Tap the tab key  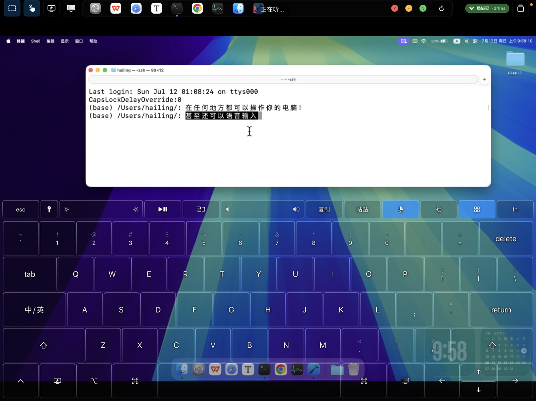click(x=30, y=274)
